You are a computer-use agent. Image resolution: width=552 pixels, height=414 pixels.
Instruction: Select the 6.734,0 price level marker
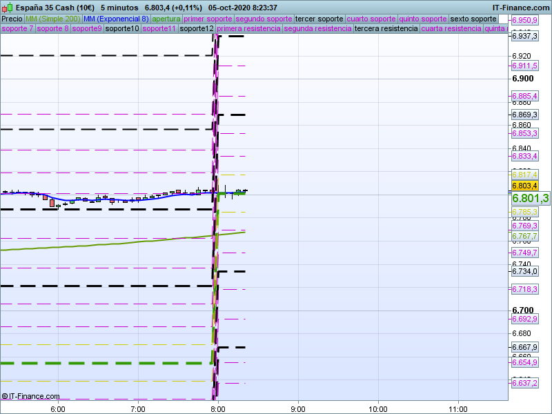pos(524,271)
